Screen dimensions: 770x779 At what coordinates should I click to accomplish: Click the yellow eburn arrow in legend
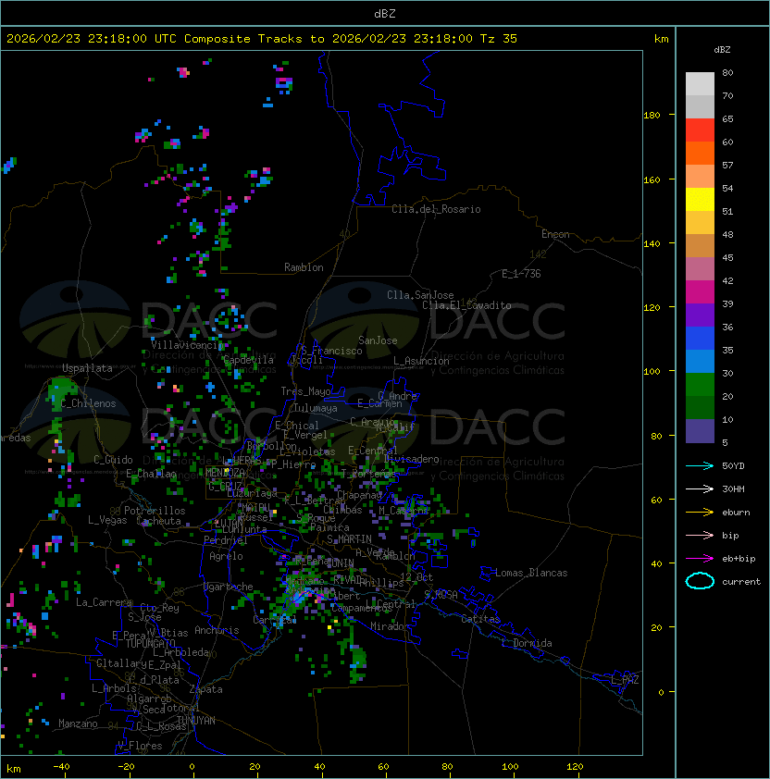tap(700, 513)
